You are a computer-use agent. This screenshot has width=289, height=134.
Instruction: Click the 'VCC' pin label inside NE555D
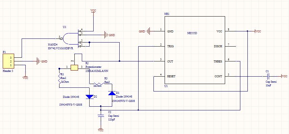(x=219, y=31)
